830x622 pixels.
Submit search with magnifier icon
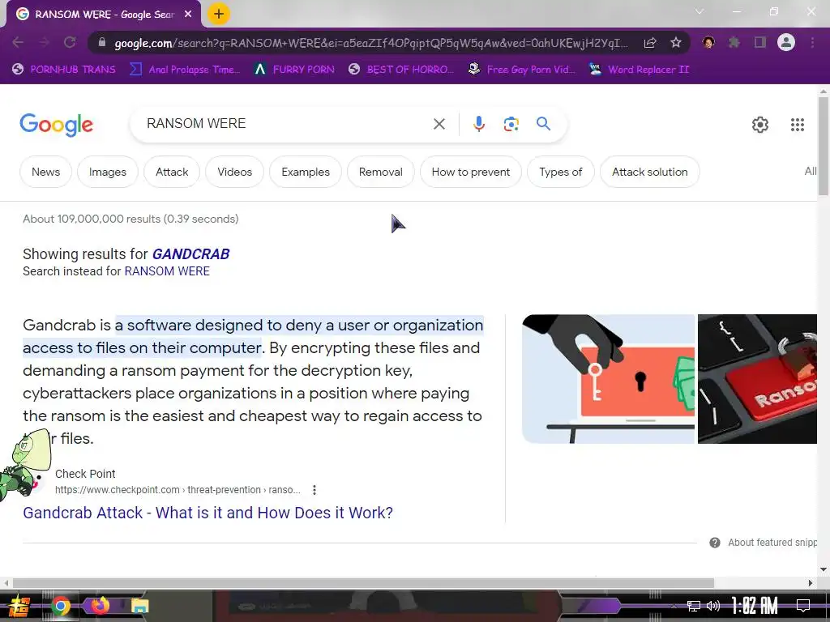click(x=543, y=124)
